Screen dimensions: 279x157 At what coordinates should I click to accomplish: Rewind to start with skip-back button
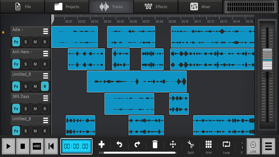(51, 146)
